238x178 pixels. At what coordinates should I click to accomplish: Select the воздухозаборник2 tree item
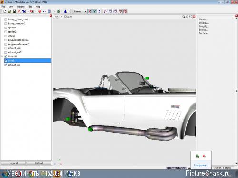click(18, 44)
